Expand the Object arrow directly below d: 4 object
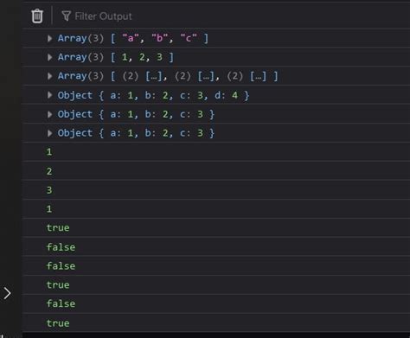This screenshot has height=338, width=410. (x=49, y=114)
